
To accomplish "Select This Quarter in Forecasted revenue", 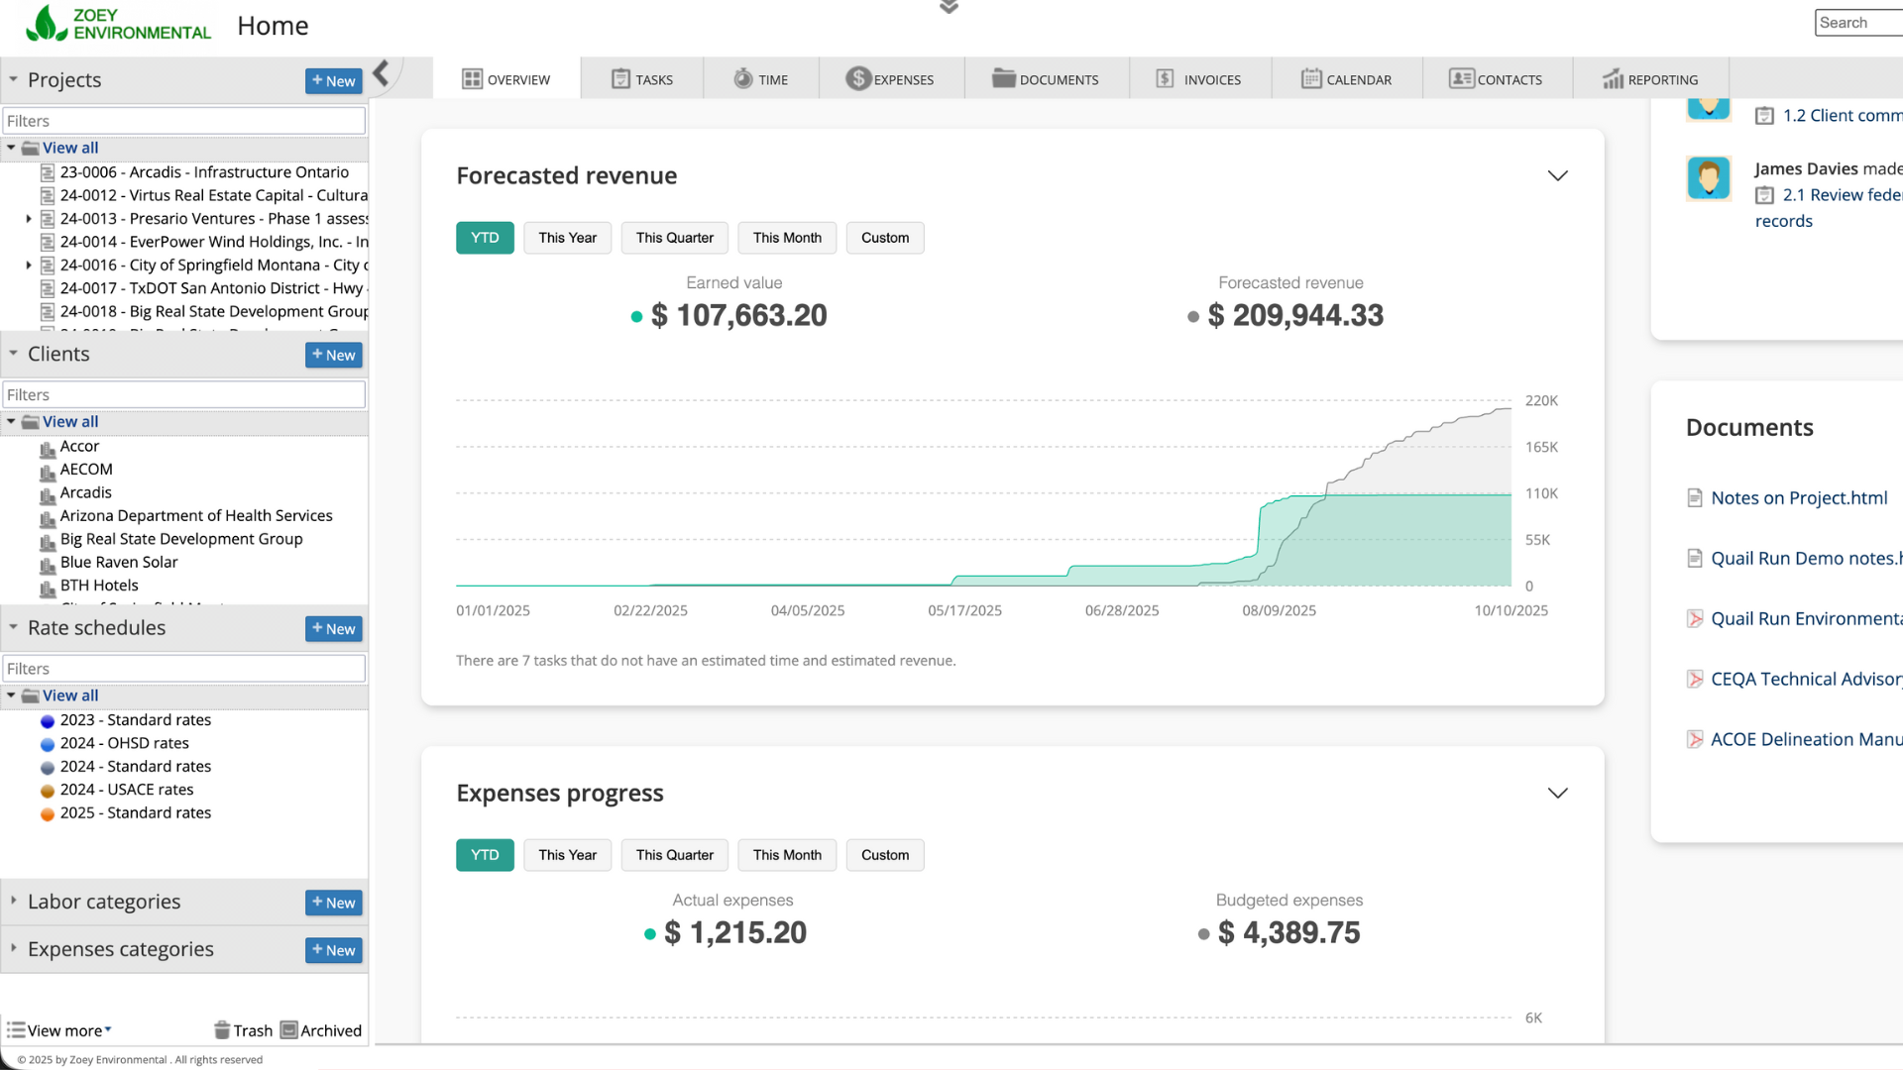I will coord(674,238).
